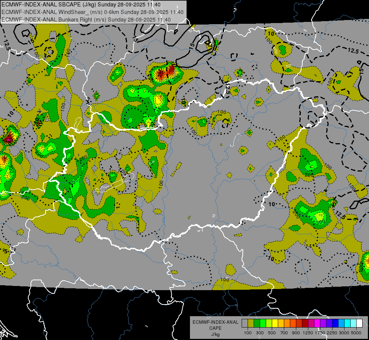Click the legend label 300
Image resolution: width=369 pixels, height=340 pixels.
point(260,333)
